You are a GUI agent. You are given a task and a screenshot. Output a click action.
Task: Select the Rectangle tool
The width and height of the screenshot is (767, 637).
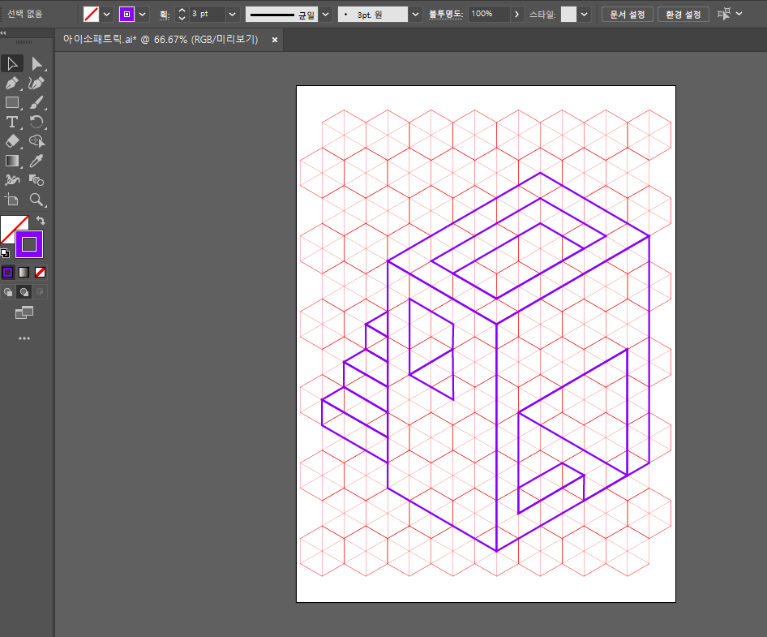tap(12, 103)
